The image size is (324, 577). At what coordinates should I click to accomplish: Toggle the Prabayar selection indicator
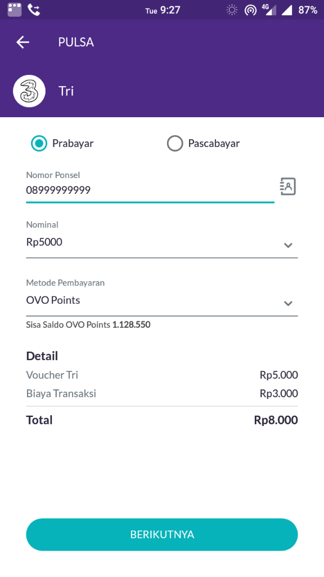38,144
